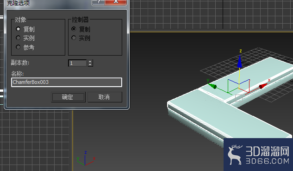Increase 副本数 with spinner up arrow
This screenshot has height=171, width=293.
pyautogui.click(x=90, y=61)
